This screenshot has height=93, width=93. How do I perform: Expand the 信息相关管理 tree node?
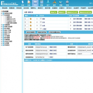click(2, 13)
